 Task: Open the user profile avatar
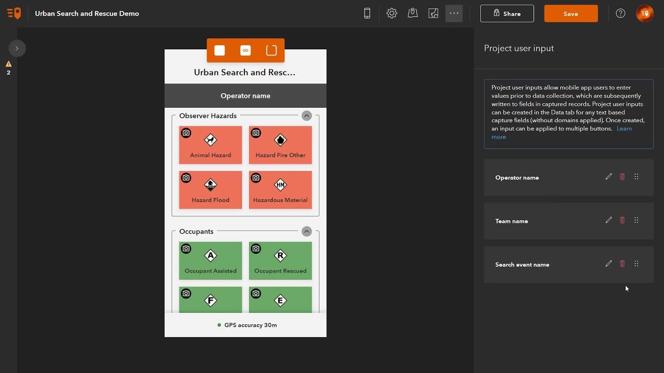(645, 13)
